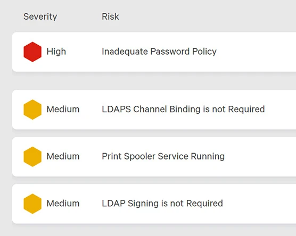Click yellow hexagon beside LDAPS Channel Binding
Screen dimensions: 296x236
pyautogui.click(x=32, y=109)
